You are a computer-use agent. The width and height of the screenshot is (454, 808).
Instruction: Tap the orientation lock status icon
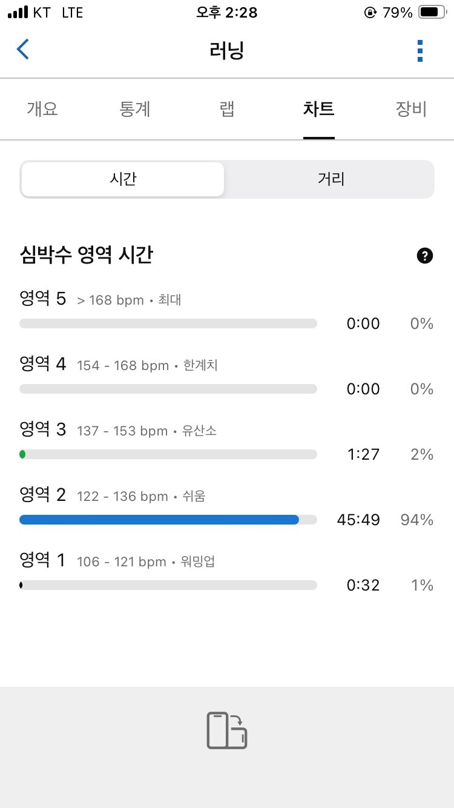pos(370,12)
